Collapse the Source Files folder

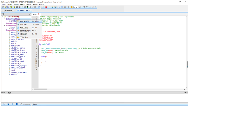pyautogui.click(x=5, y=26)
